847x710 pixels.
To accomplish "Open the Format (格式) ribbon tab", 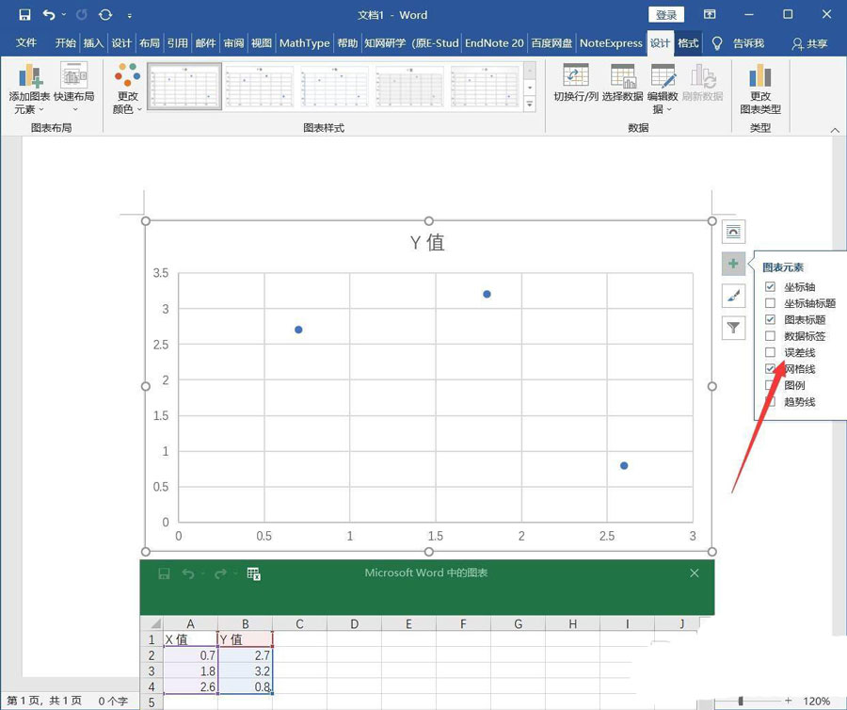I will tap(689, 43).
